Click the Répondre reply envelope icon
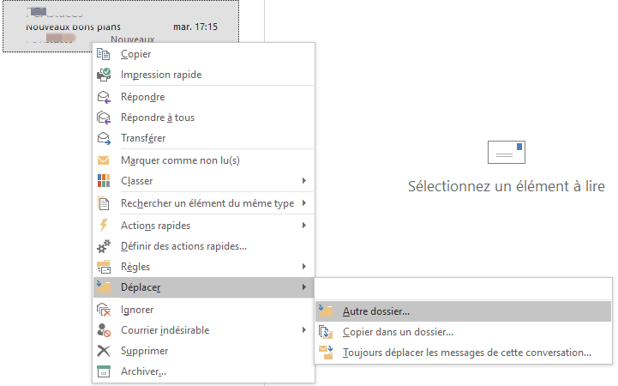This screenshot has width=618, height=386. 104,97
